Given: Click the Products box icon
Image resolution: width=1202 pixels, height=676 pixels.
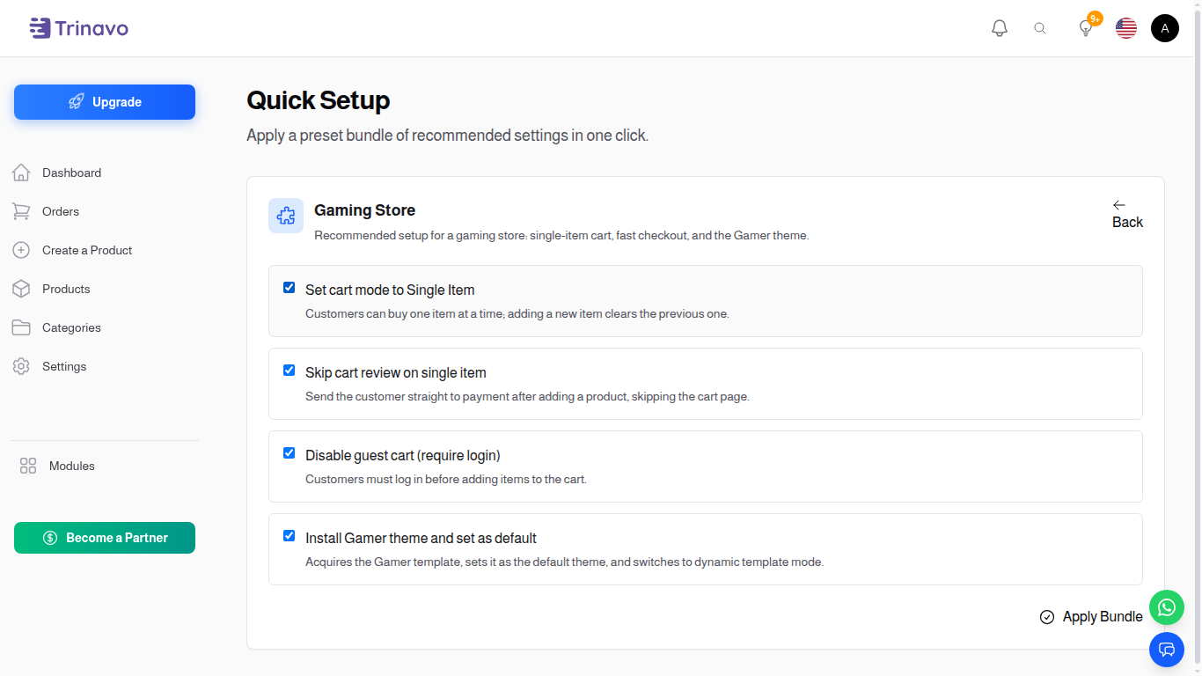Looking at the screenshot, I should 21,289.
